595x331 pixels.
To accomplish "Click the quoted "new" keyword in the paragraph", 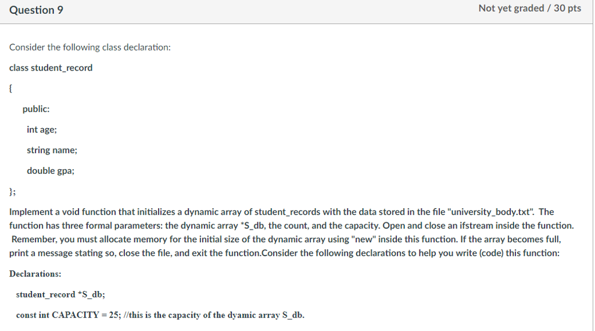I will point(363,239).
